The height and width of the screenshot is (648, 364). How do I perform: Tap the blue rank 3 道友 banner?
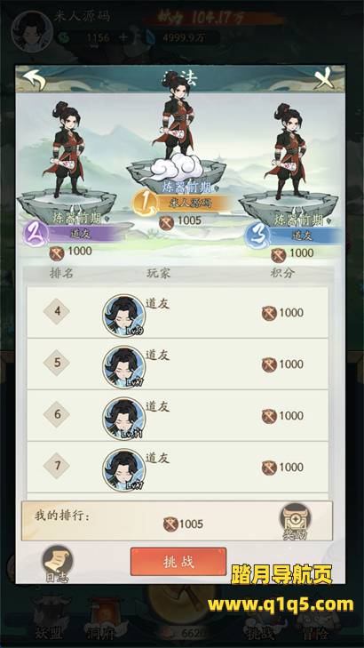(294, 236)
